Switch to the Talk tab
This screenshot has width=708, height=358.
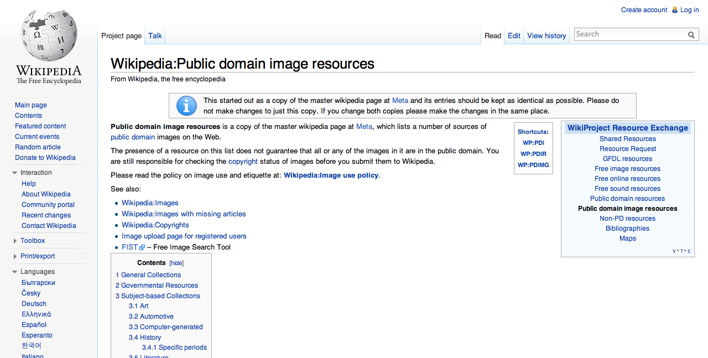[x=155, y=35]
